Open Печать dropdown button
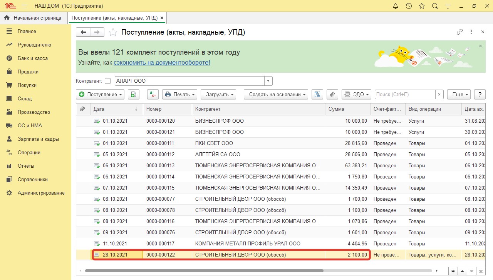The height and width of the screenshot is (280, 493). [x=179, y=94]
